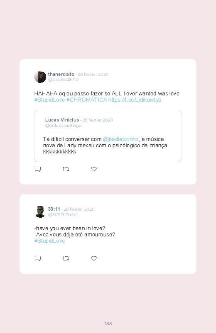Click the thenerdalto display name

point(61,74)
